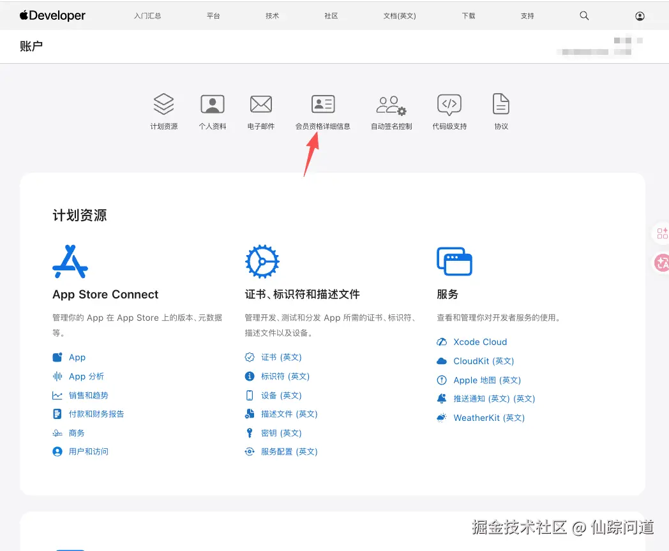Open the 密钥 (英文) link

[x=282, y=433]
